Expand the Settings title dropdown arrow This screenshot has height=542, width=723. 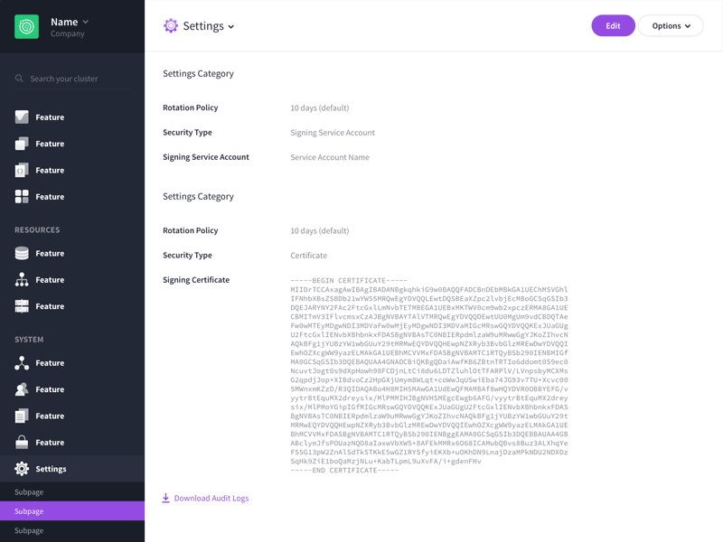(231, 27)
